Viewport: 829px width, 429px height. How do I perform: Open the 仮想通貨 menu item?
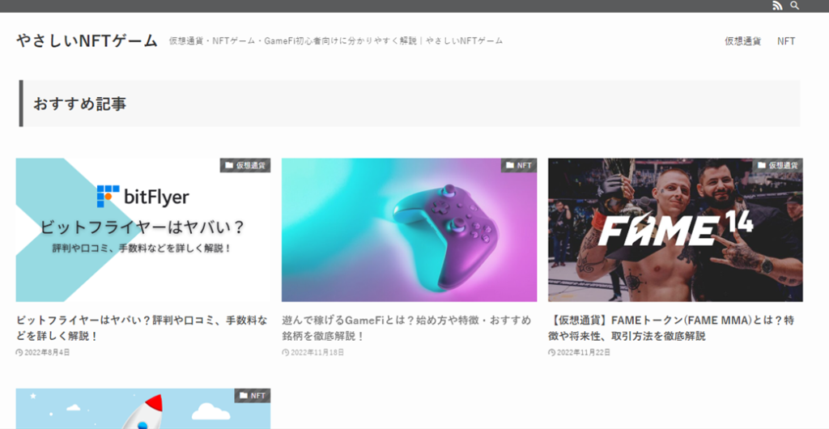tap(743, 41)
